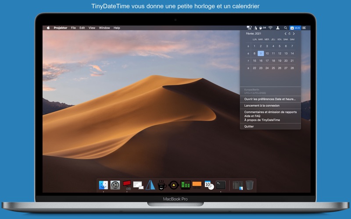Open the Projektor application menu
The height and width of the screenshot is (219, 351).
(61, 28)
